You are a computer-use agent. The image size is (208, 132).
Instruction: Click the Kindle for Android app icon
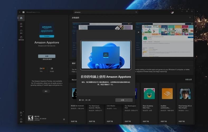pos(74,94)
